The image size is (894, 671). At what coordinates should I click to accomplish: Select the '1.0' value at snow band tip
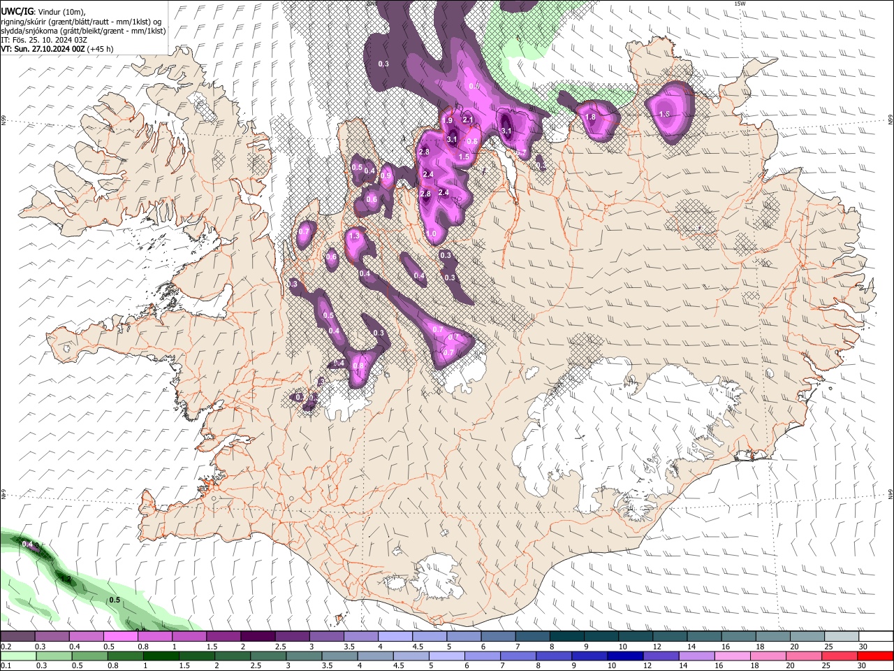click(x=431, y=234)
